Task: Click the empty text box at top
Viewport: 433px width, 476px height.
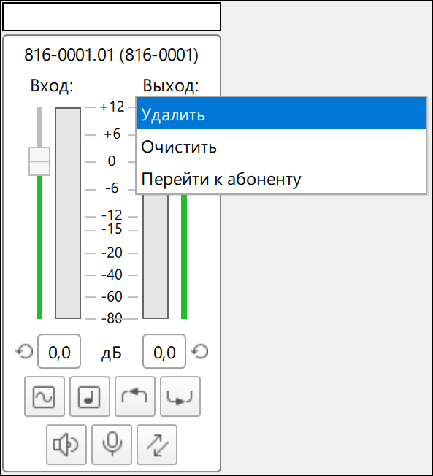Action: (x=112, y=17)
